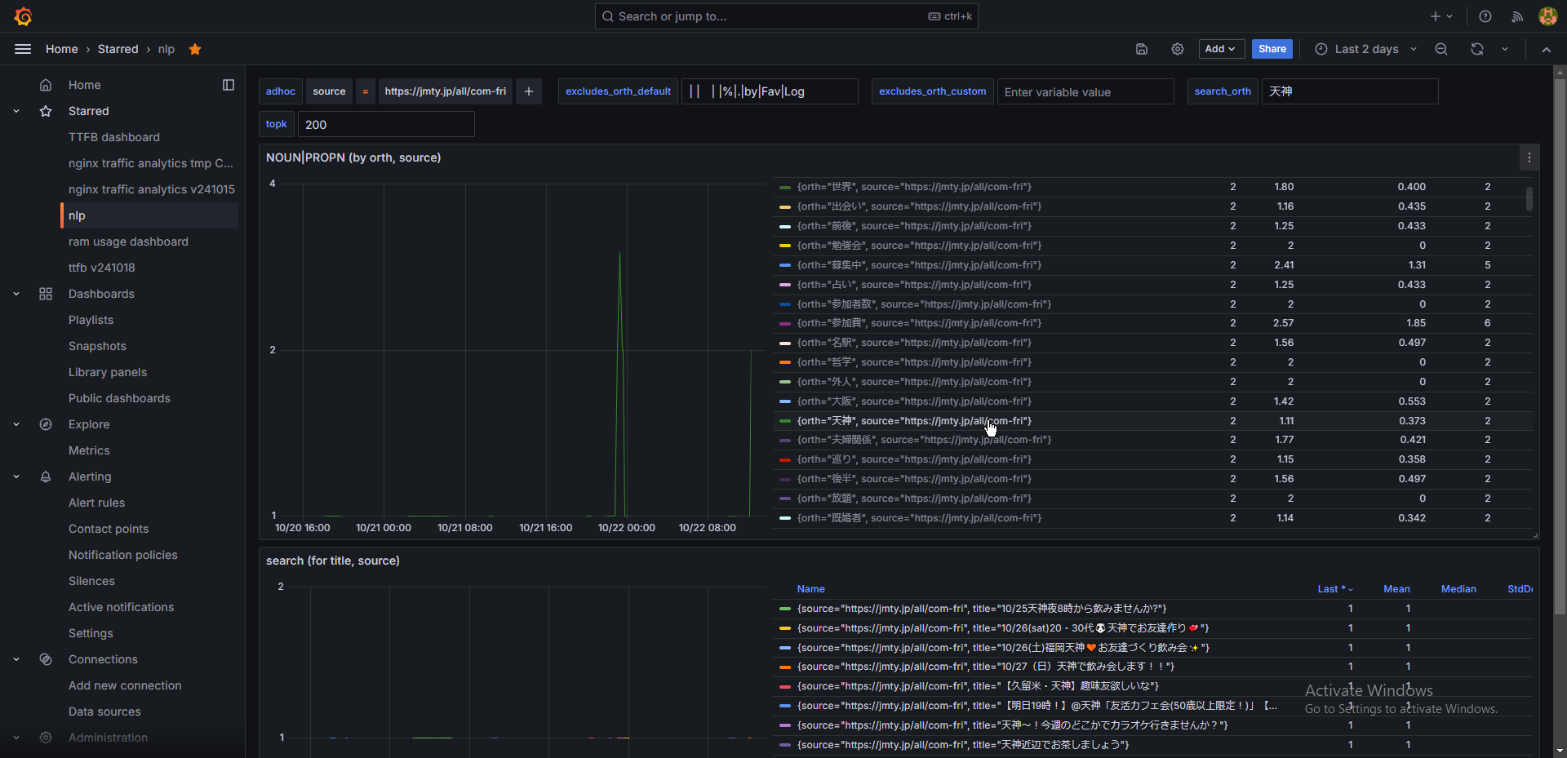1567x758 pixels.
Task: Open the Add dropdown
Action: 1220,49
